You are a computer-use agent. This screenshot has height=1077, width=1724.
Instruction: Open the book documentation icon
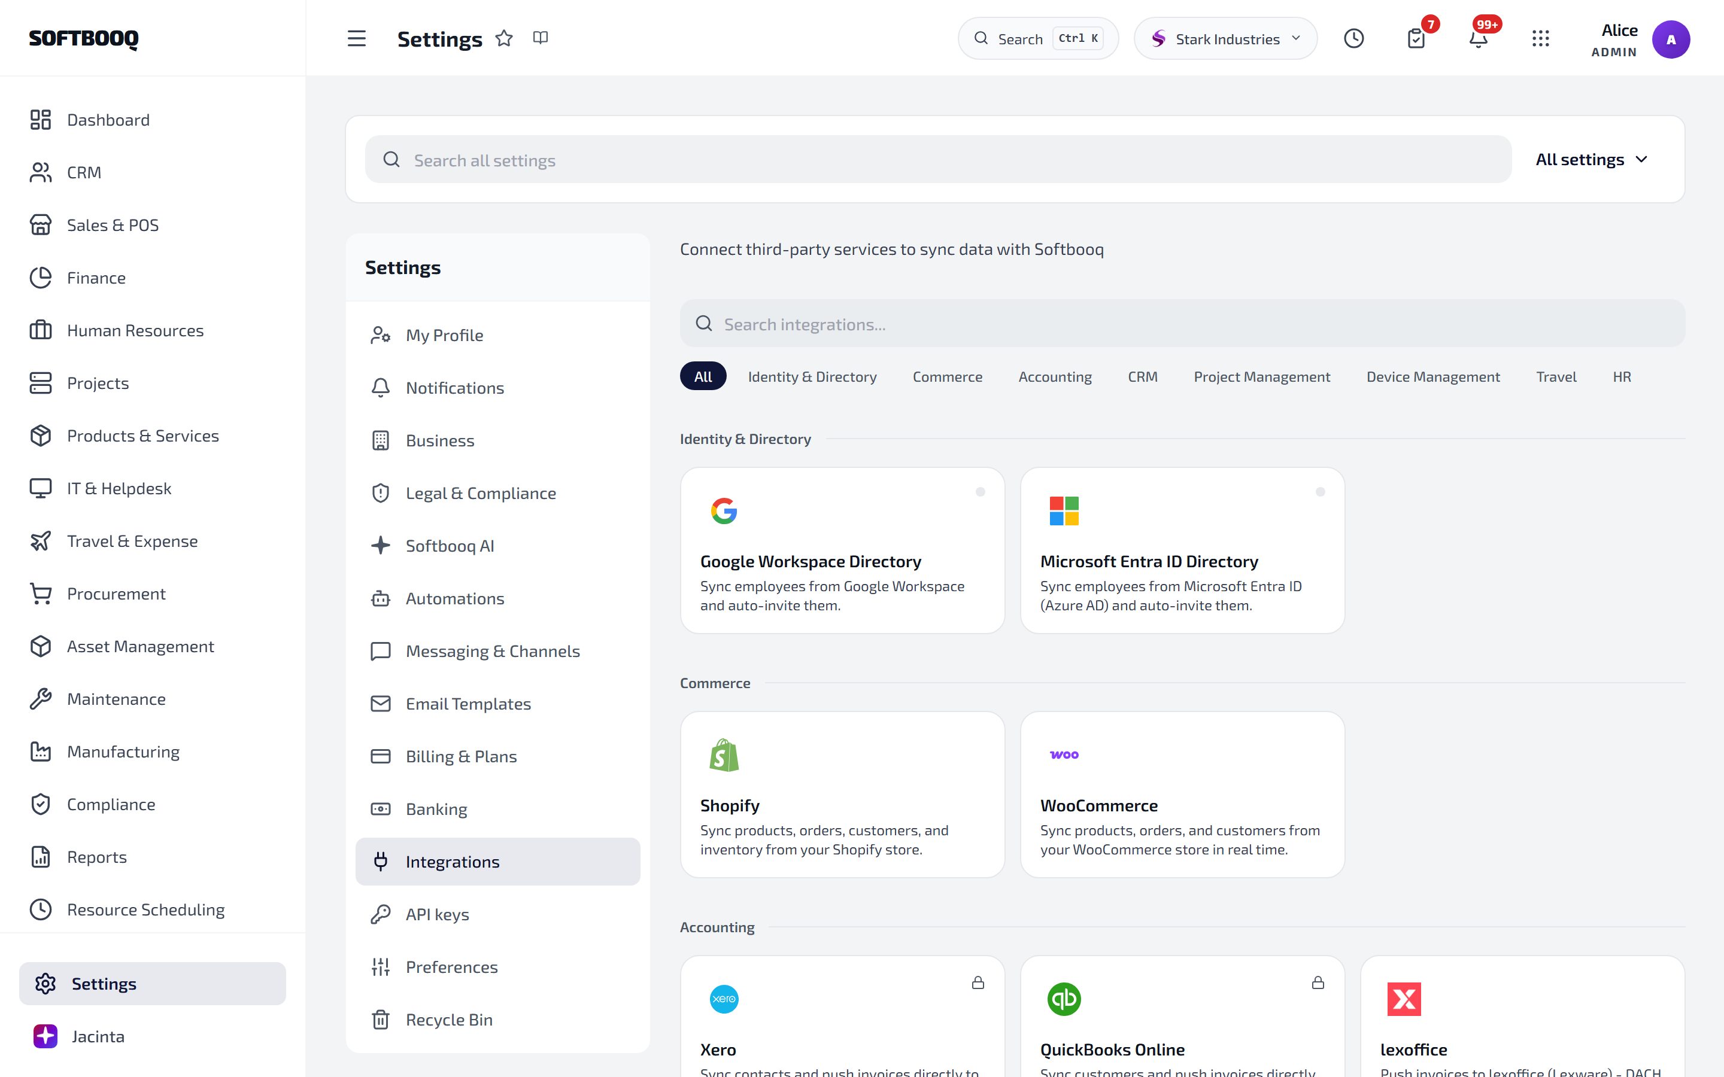pos(541,38)
